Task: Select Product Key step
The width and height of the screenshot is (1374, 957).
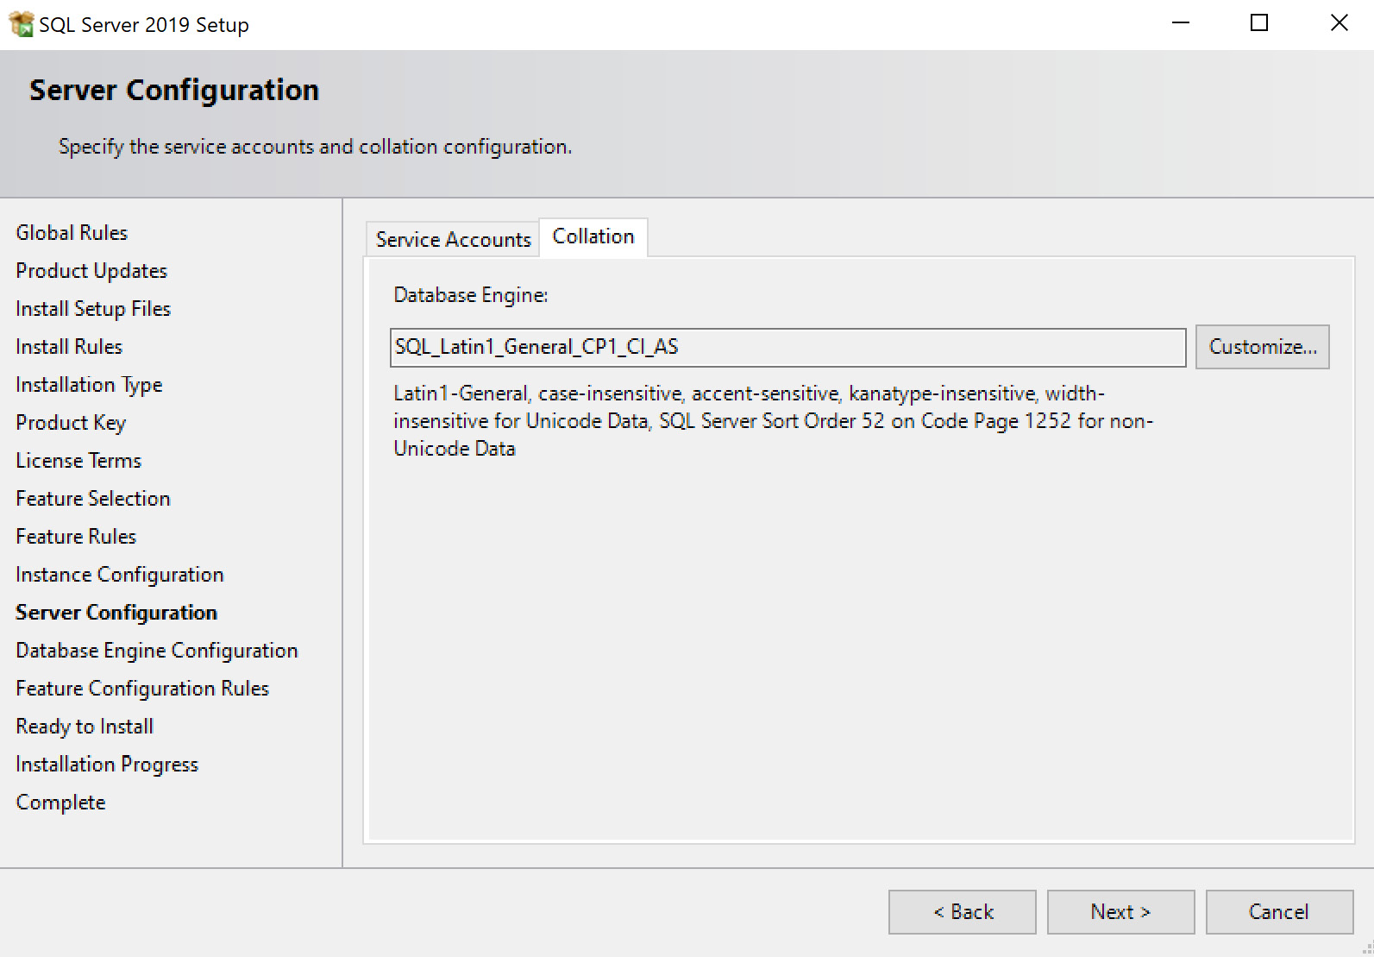Action: (x=71, y=423)
